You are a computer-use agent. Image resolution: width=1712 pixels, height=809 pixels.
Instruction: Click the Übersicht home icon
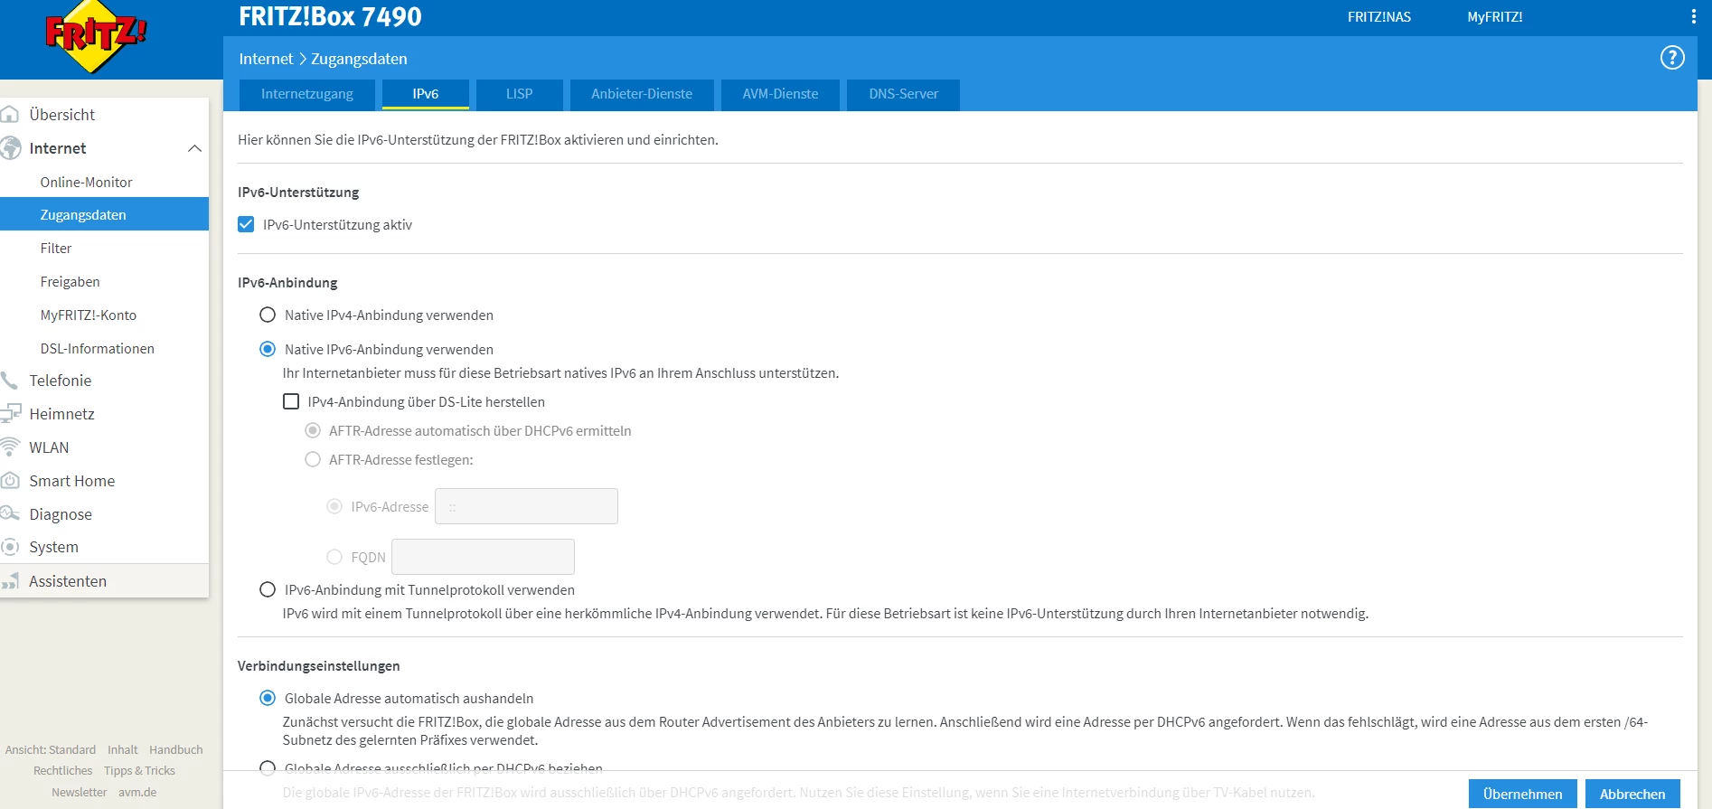pos(10,115)
